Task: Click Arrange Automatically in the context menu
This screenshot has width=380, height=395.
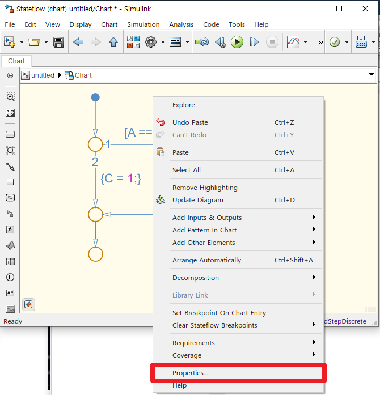Action: point(238,260)
